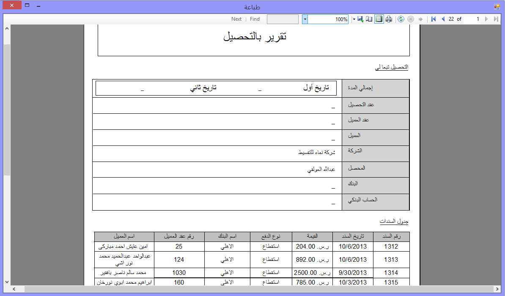Image resolution: width=505 pixels, height=296 pixels.
Task: Jump to the last page icon
Action: click(x=496, y=19)
